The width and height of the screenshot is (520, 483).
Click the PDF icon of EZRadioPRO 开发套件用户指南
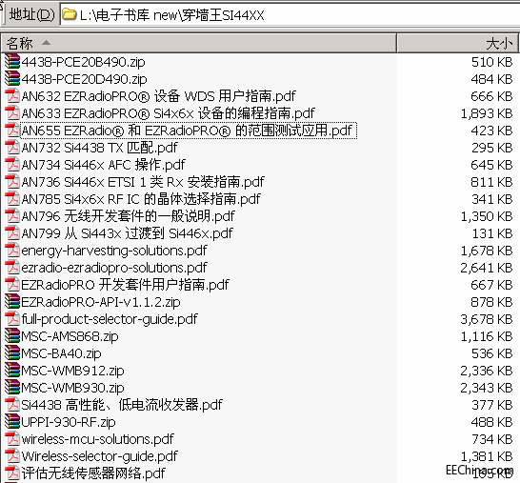12,285
